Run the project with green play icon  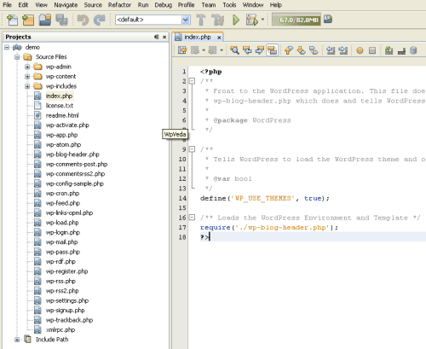pyautogui.click(x=236, y=20)
